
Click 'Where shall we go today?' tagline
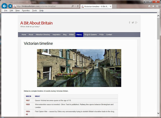pyautogui.click(x=30, y=27)
